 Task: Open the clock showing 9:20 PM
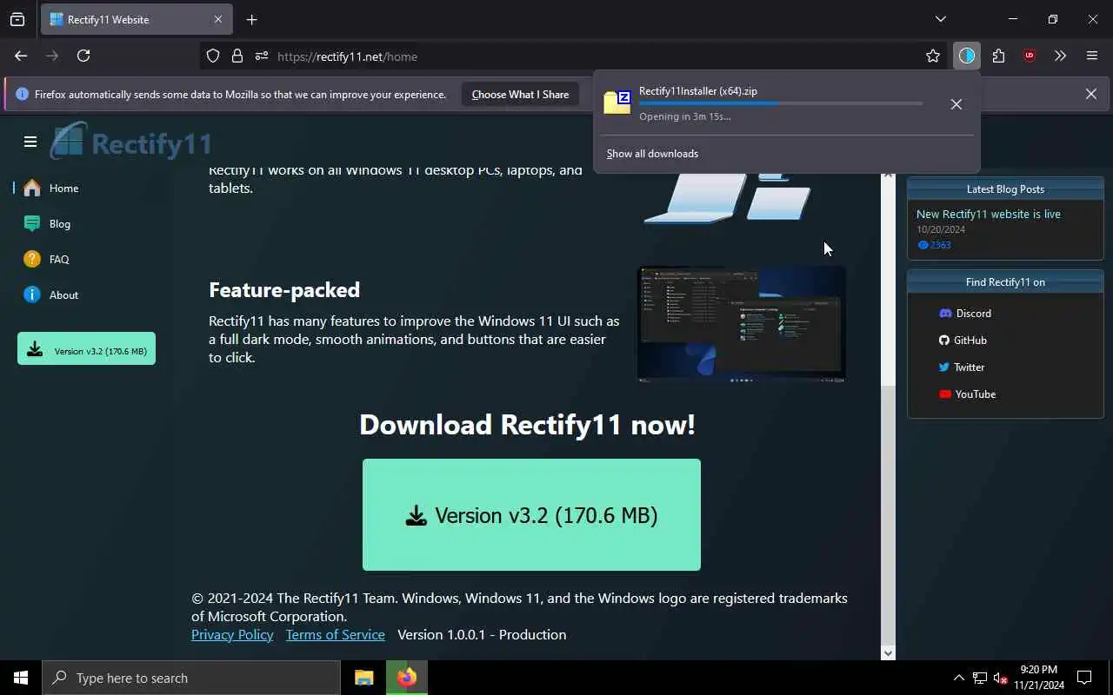click(x=1038, y=678)
